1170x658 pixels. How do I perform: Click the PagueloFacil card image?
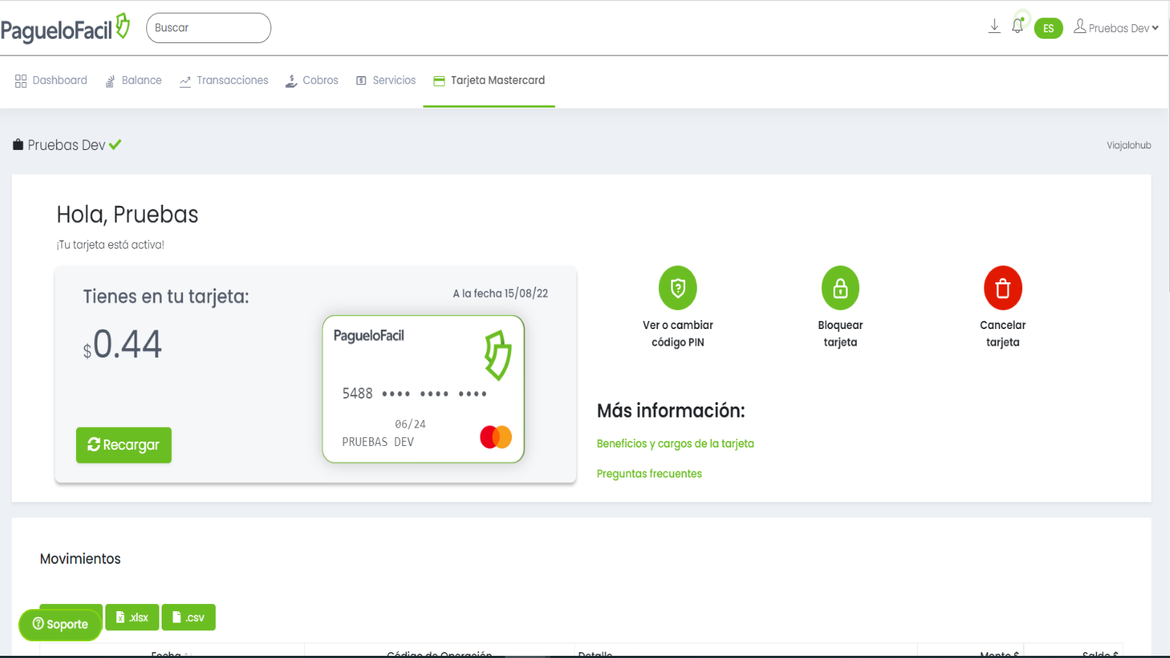click(423, 389)
